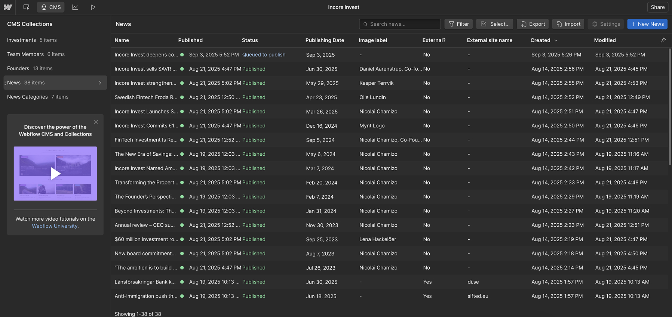Image resolution: width=672 pixels, height=317 pixels.
Task: Open 'The New Era of Savings' item
Action: (x=146, y=154)
